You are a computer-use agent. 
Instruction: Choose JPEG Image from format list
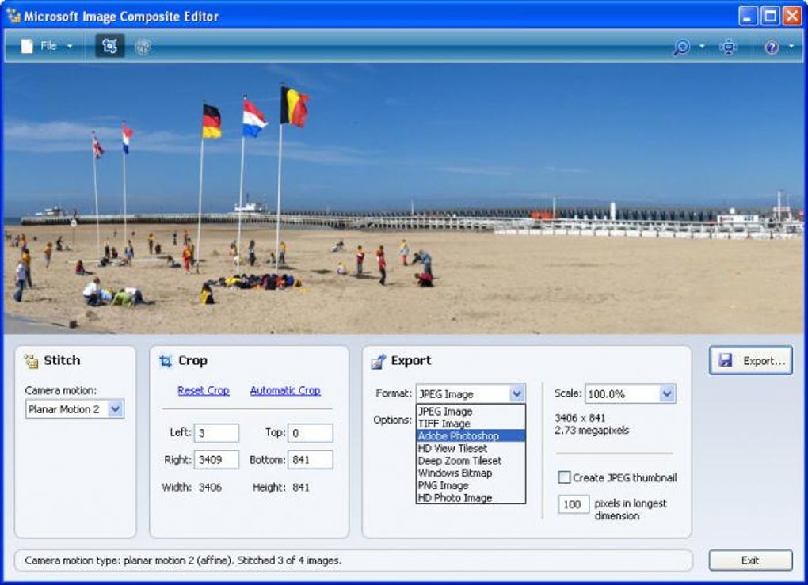coord(471,412)
